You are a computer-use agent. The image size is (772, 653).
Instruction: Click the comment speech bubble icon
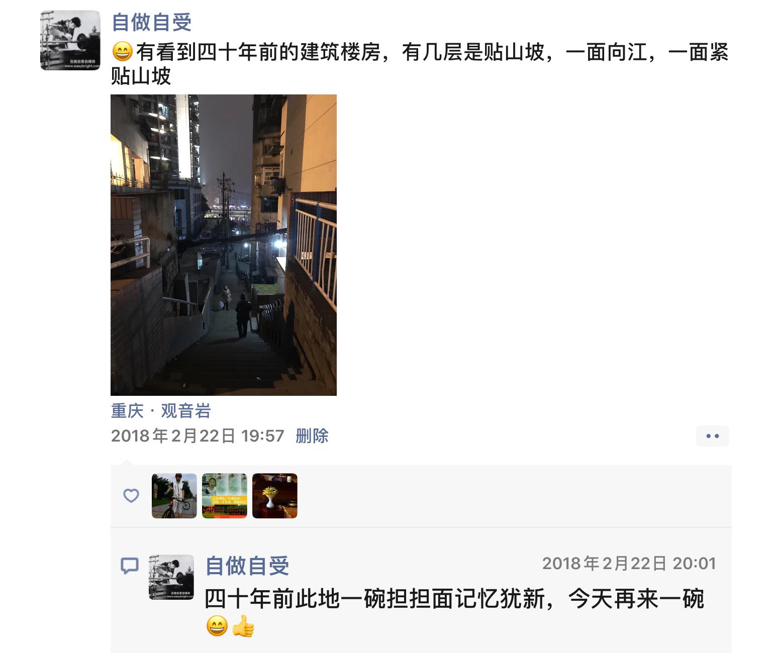tap(130, 566)
